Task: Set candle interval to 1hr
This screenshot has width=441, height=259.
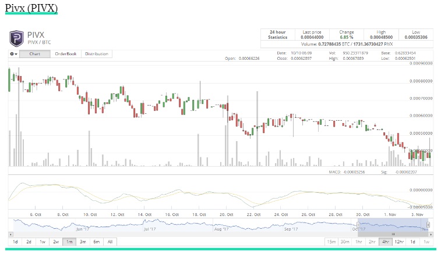Action: (x=358, y=242)
